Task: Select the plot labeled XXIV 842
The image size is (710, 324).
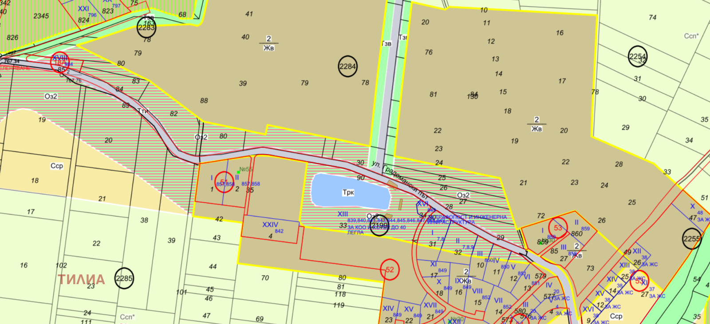Action: pos(270,228)
